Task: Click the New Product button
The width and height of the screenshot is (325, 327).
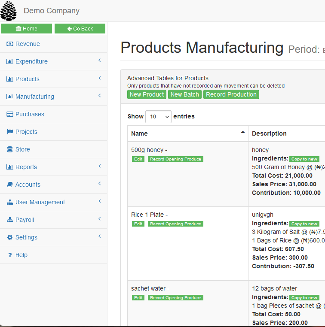Action: [147, 94]
